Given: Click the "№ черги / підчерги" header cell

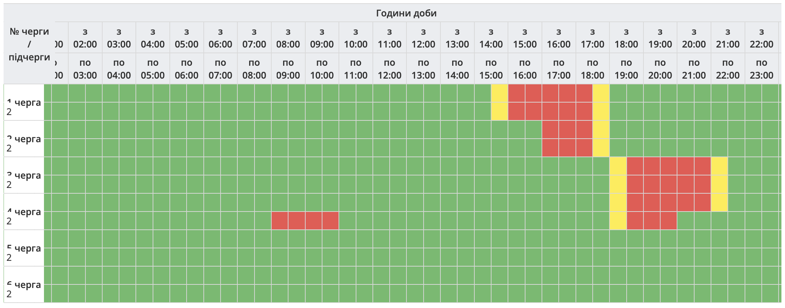Looking at the screenshot, I should tap(29, 44).
